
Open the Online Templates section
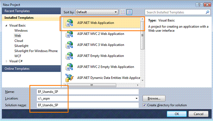31,69
